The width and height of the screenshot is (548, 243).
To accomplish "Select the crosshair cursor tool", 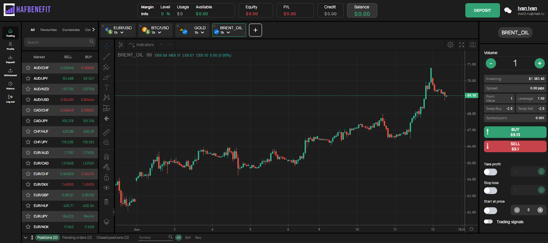I will (x=107, y=46).
